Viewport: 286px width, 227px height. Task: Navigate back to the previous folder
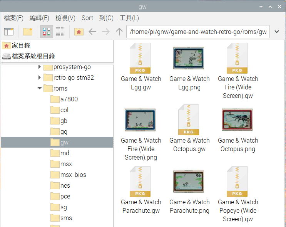point(92,32)
